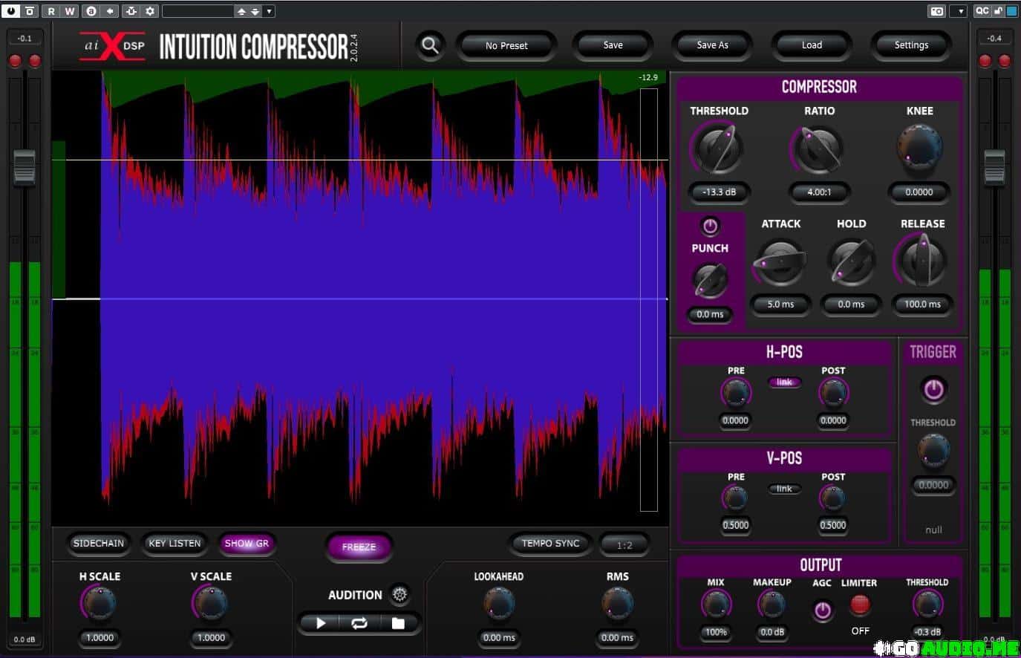Click the Load button
Viewport: 1021px width, 658px height.
click(x=812, y=45)
